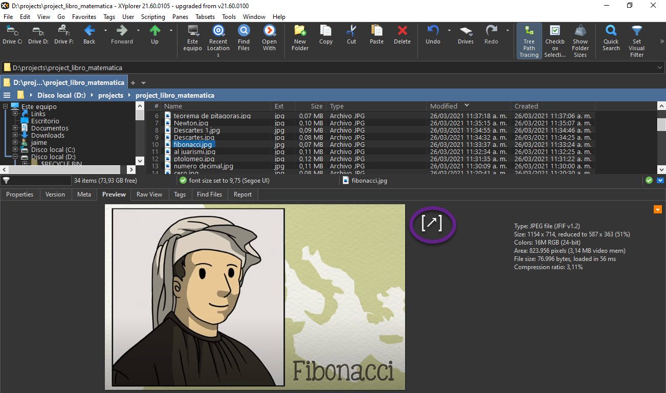666x393 pixels.
Task: Toggle Show Folder Sizes button
Action: [580, 41]
